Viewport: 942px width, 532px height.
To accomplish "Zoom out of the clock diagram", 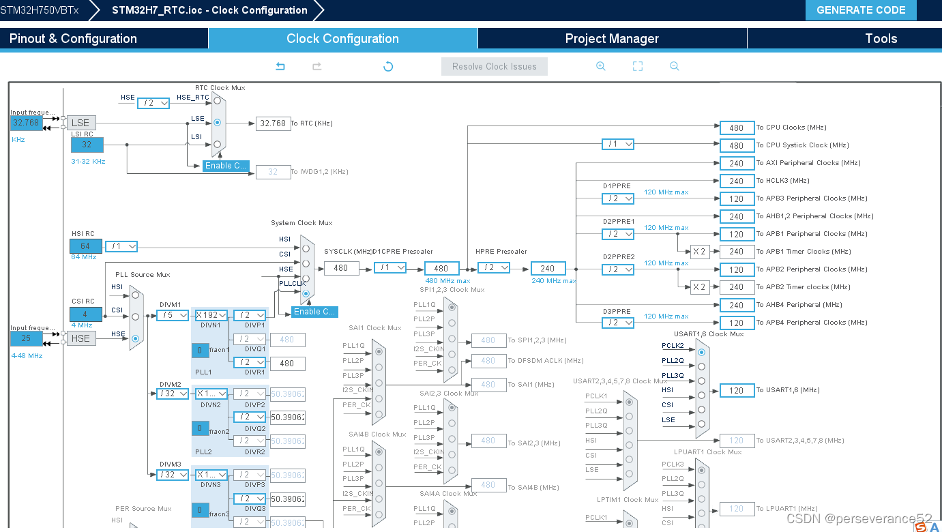I will pos(675,66).
